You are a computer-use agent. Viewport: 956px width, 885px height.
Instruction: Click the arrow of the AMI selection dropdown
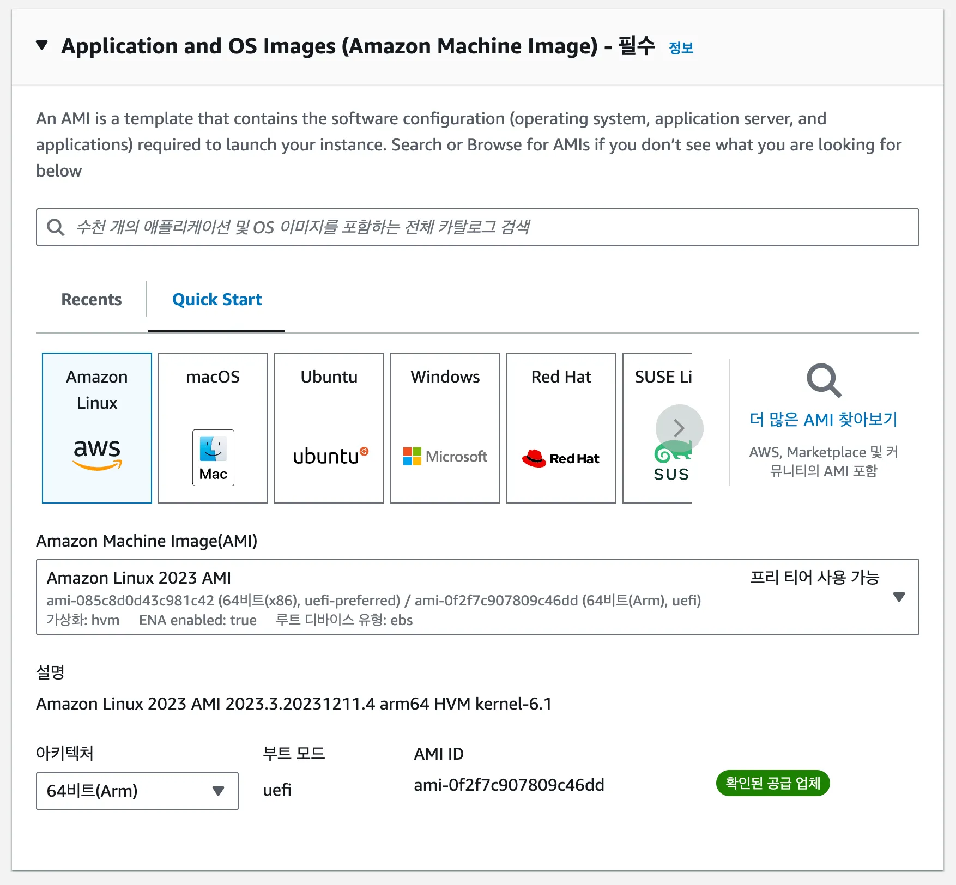pyautogui.click(x=899, y=597)
